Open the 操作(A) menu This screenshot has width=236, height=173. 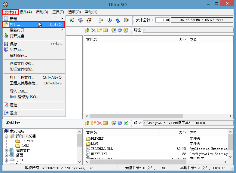pyautogui.click(x=26, y=12)
